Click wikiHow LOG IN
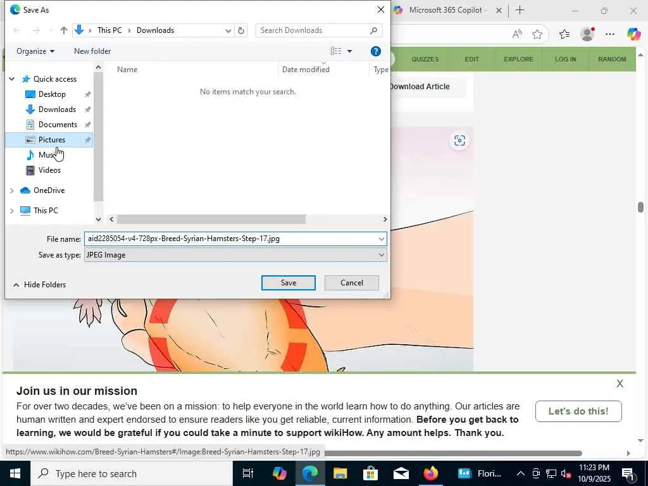This screenshot has width=648, height=486. (565, 59)
